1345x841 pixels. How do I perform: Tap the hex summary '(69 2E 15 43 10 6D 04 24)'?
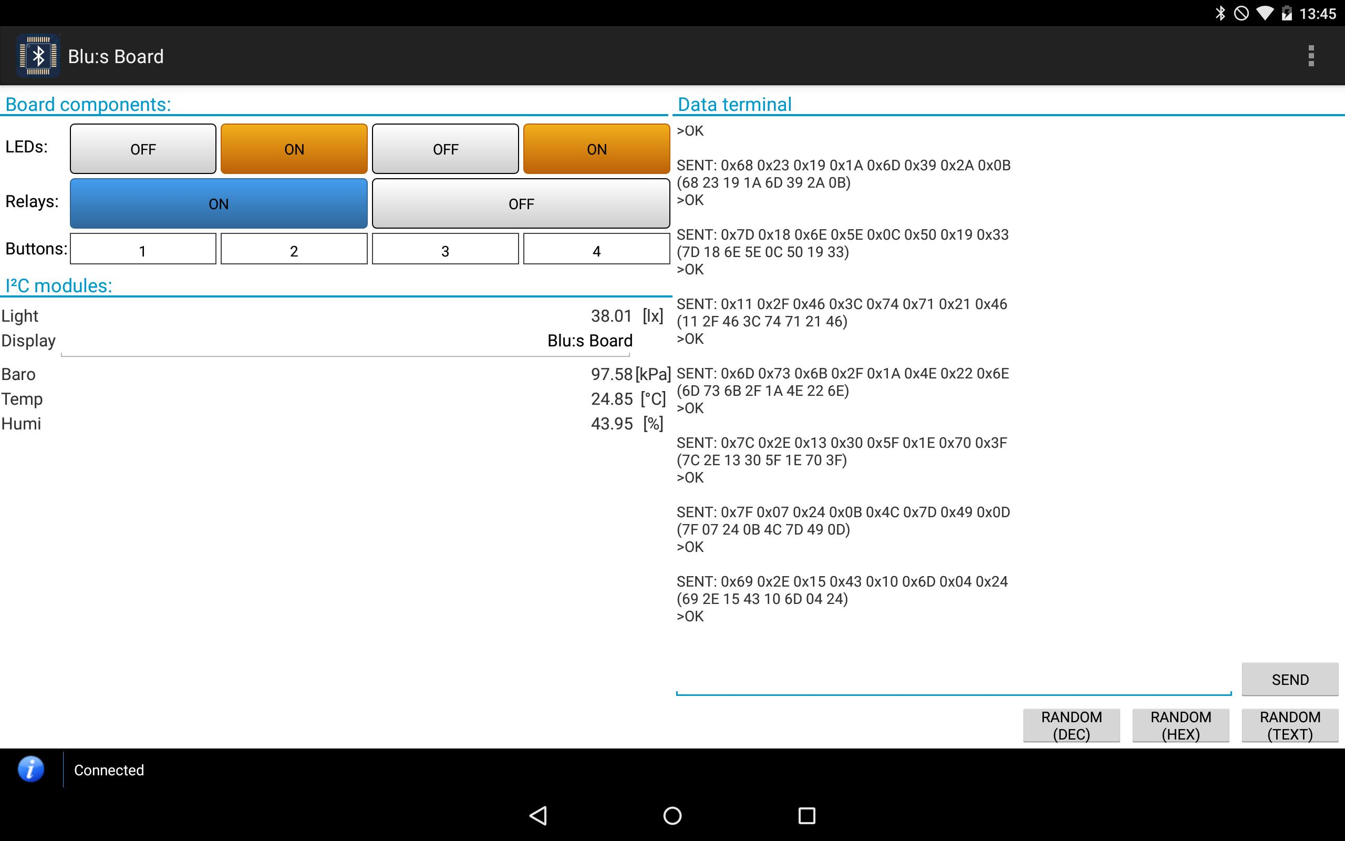762,599
